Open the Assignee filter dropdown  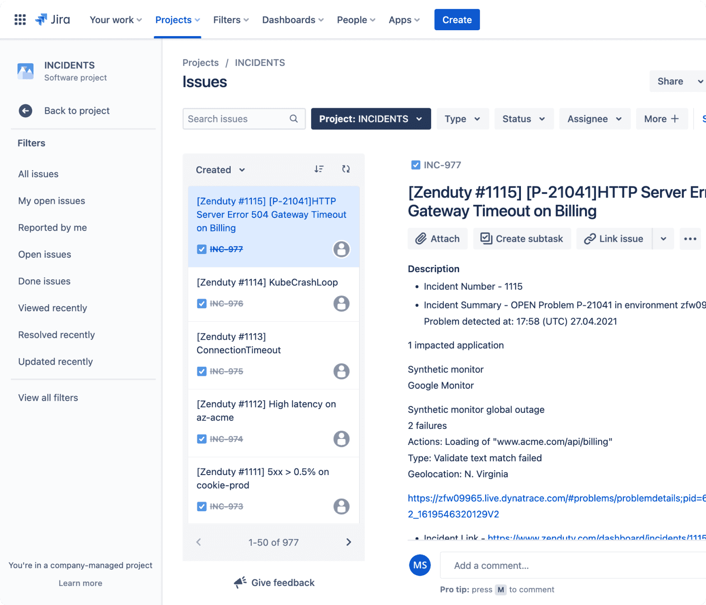tap(595, 119)
